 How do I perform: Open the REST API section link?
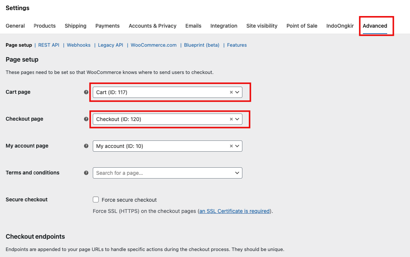coord(49,45)
